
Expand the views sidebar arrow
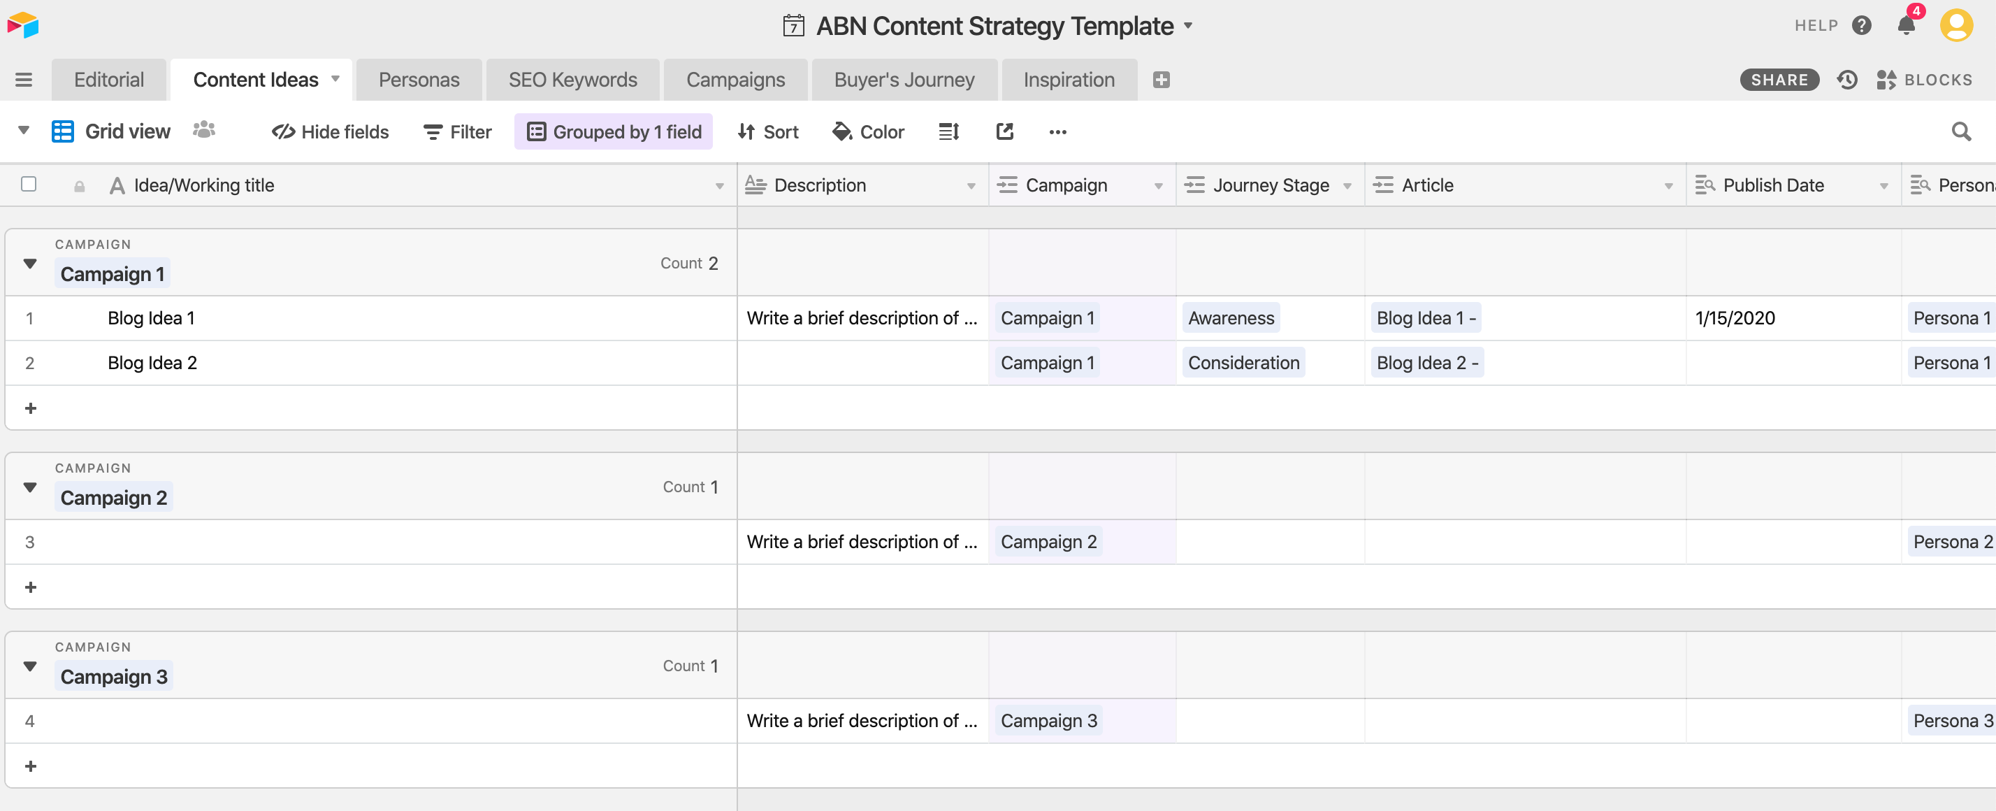[23, 129]
